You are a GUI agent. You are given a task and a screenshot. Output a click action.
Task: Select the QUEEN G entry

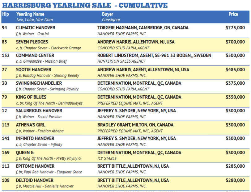pyautogui.click(x=25, y=152)
